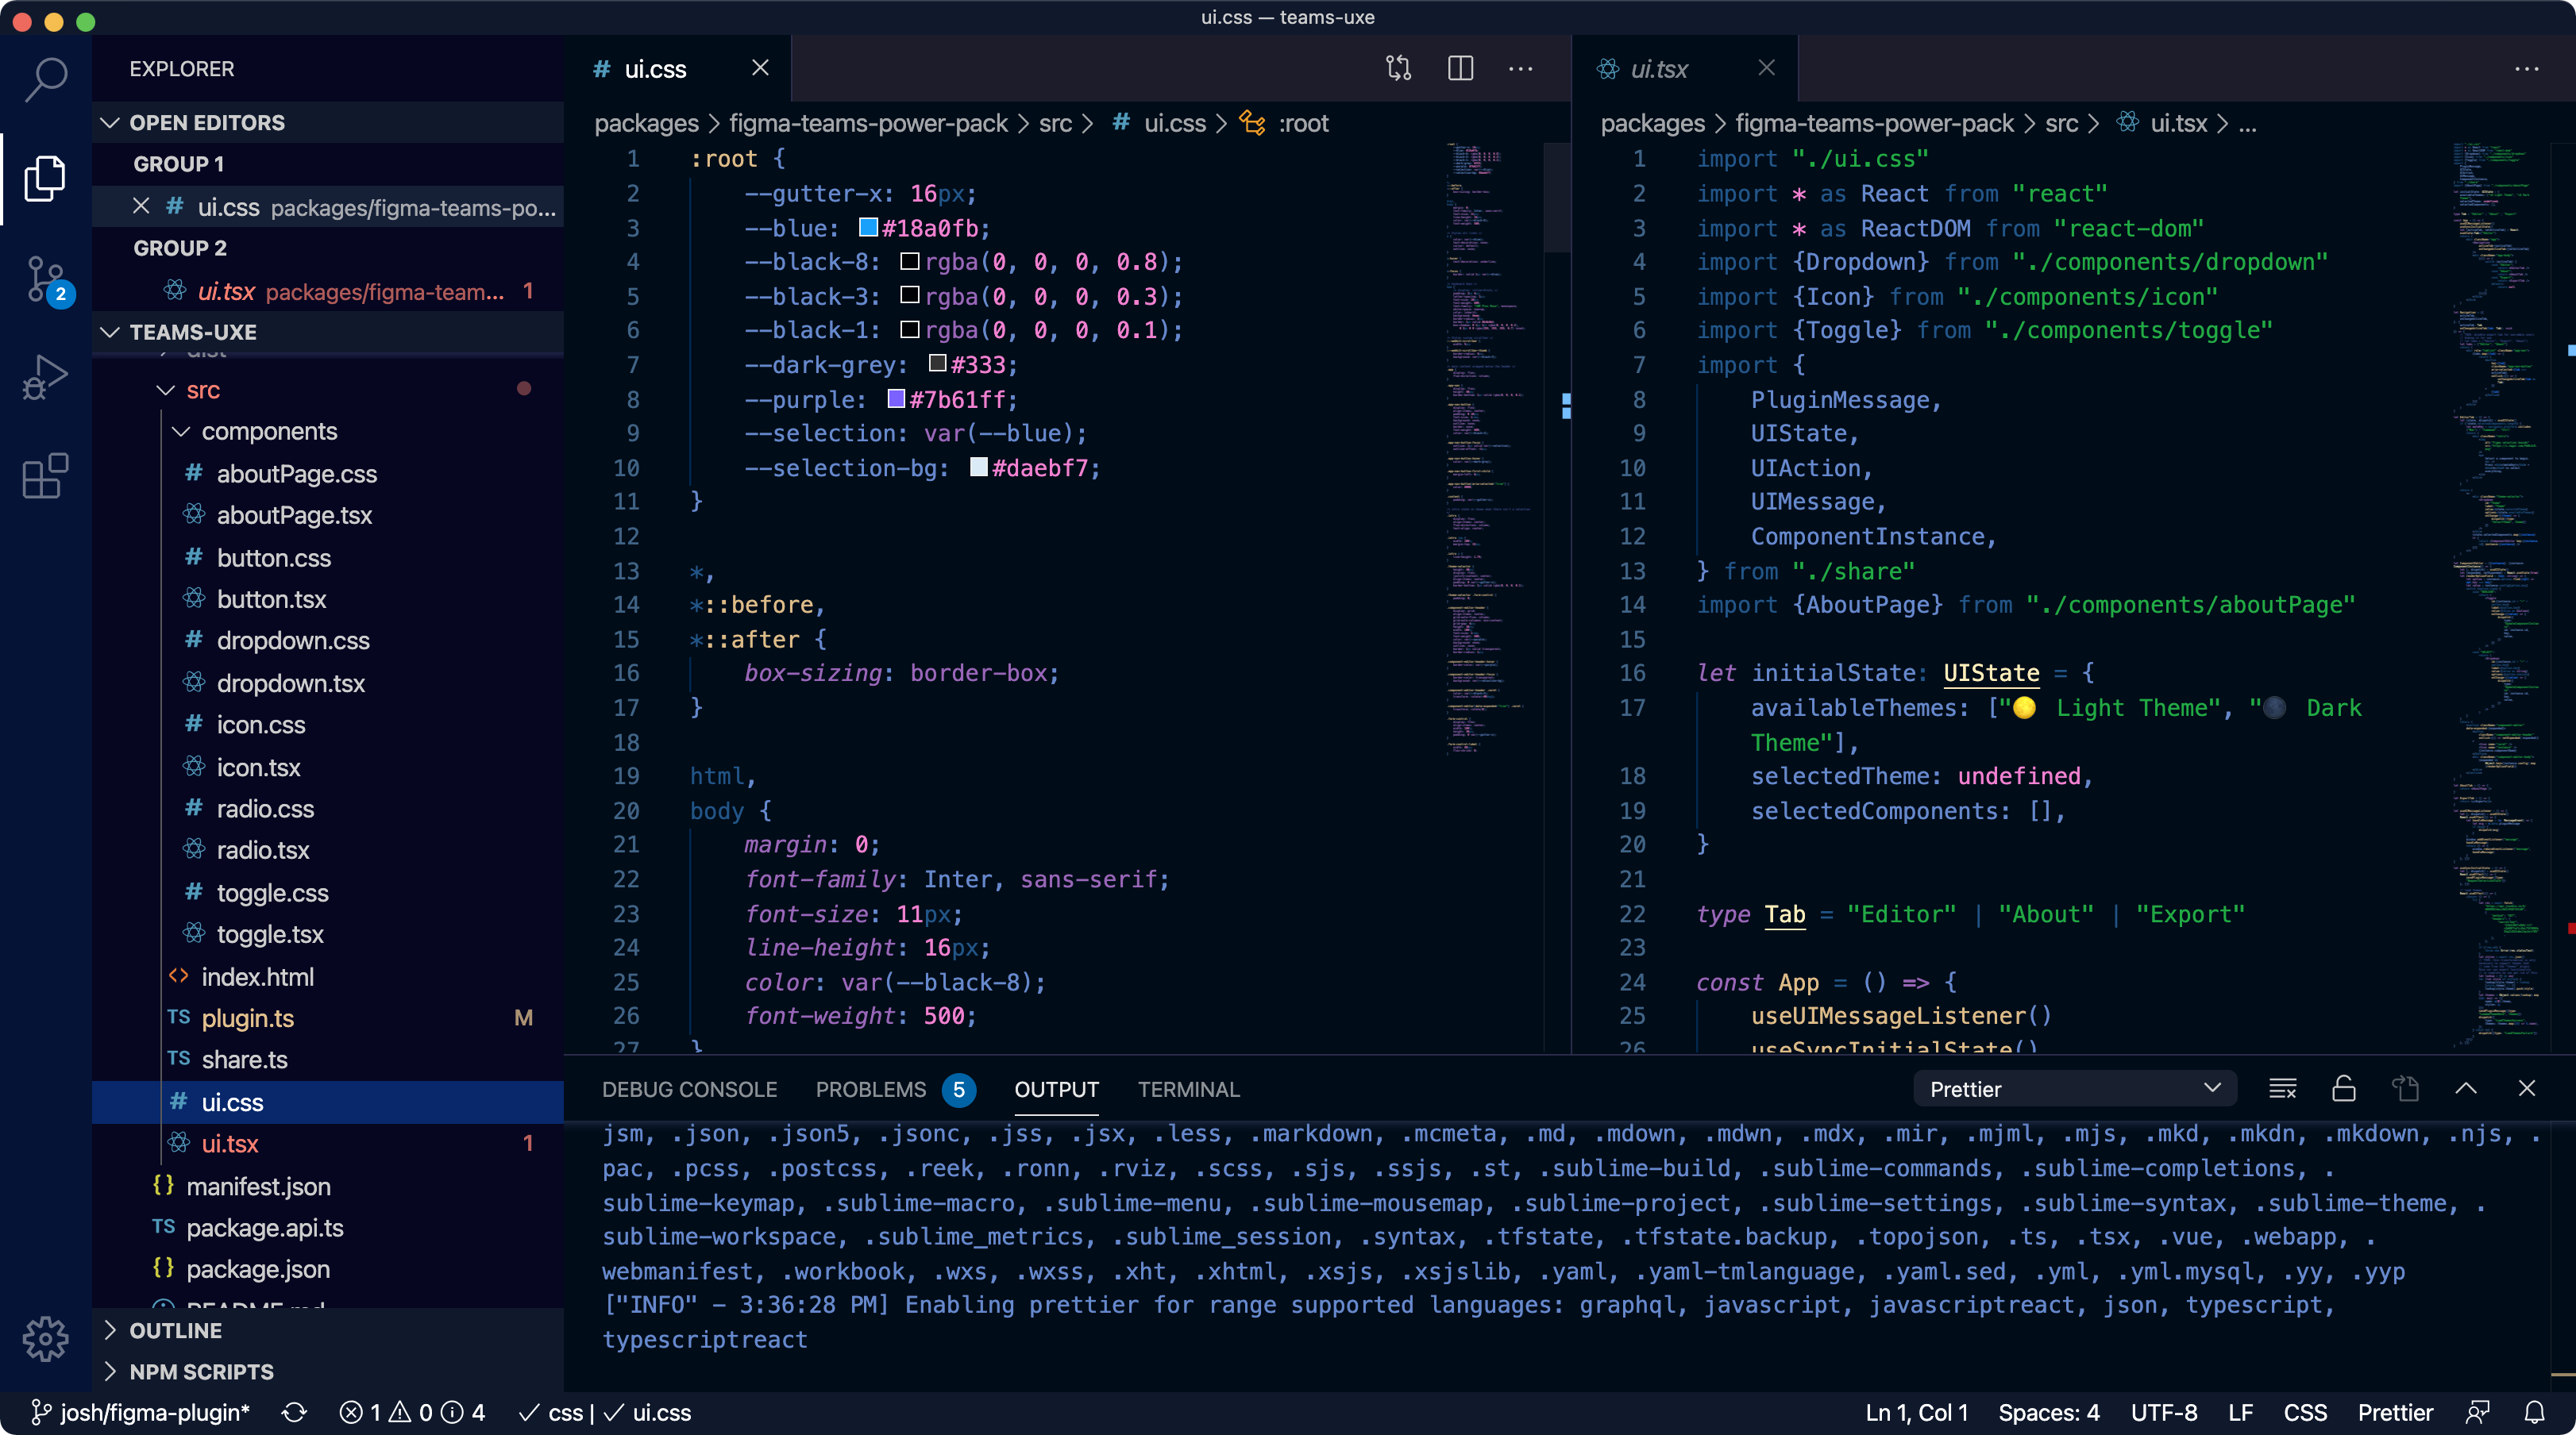Clear the Output panel
Image resolution: width=2576 pixels, height=1435 pixels.
(x=2282, y=1088)
